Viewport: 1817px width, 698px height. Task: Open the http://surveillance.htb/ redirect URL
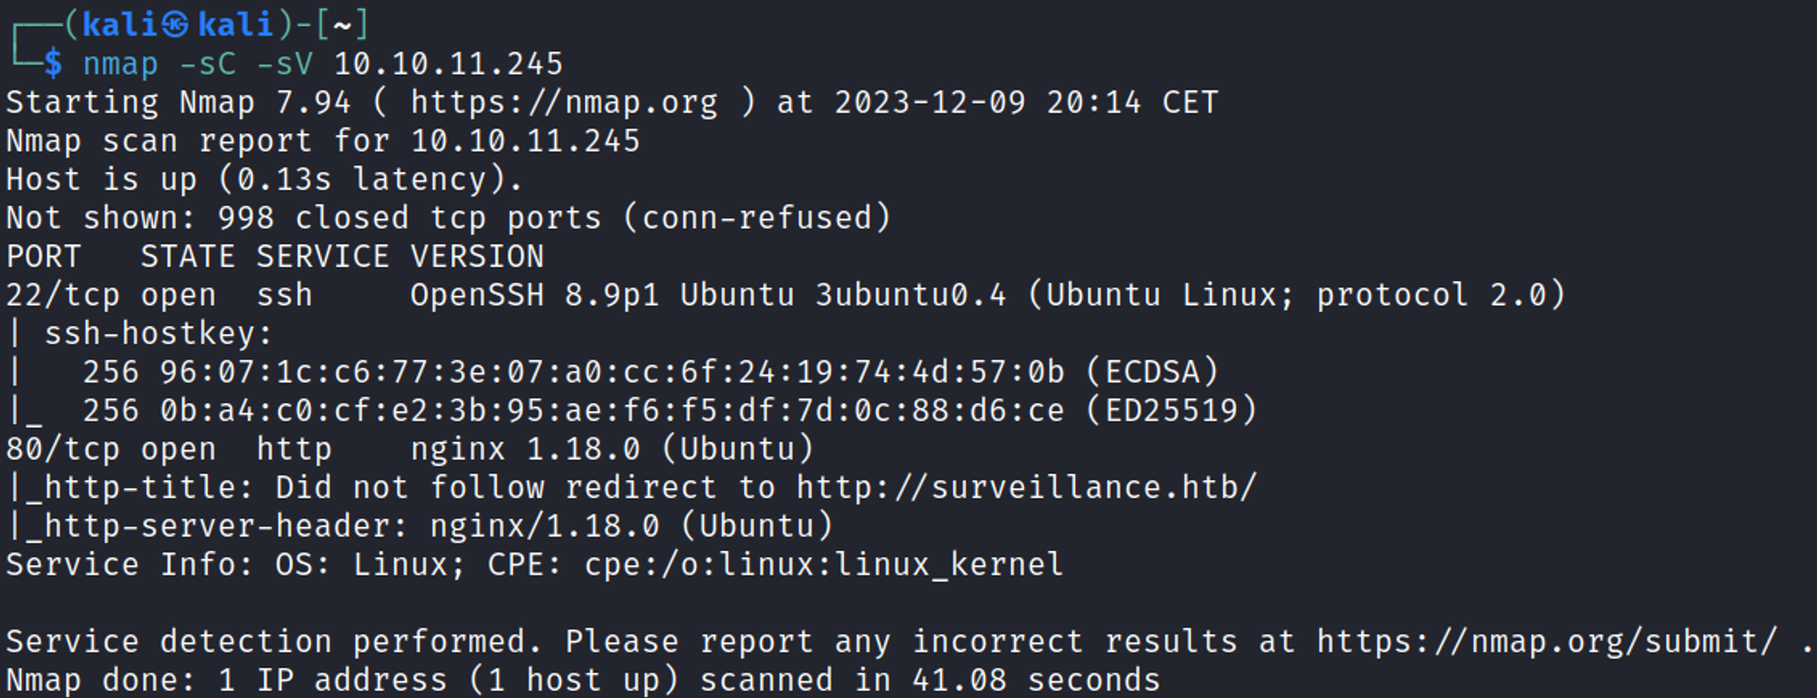coord(1027,487)
